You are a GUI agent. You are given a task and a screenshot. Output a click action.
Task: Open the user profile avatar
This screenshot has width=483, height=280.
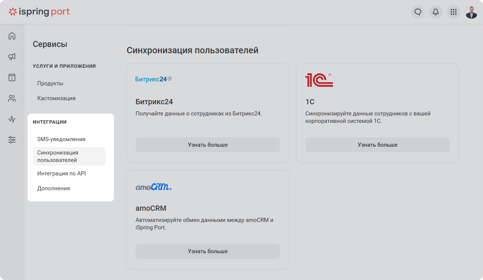tap(471, 12)
